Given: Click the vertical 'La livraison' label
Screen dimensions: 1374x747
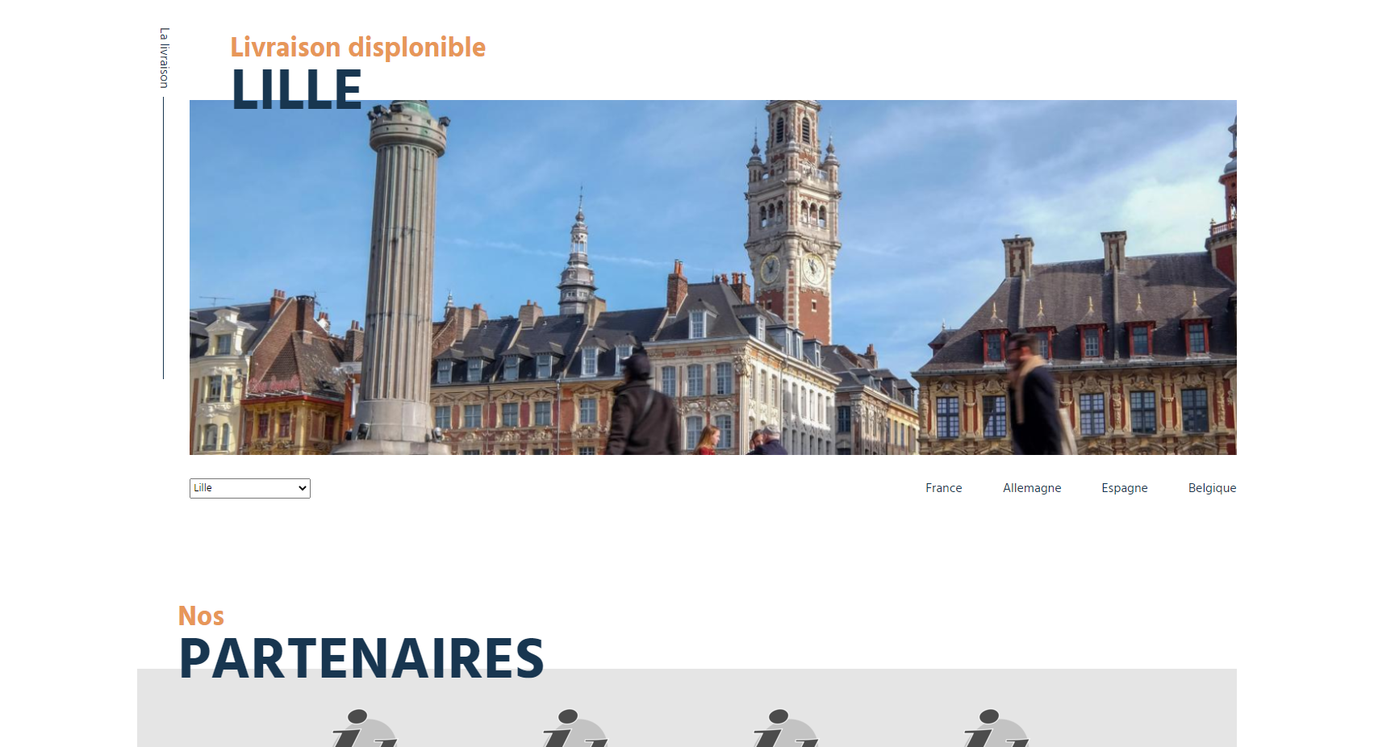Looking at the screenshot, I should coord(164,58).
